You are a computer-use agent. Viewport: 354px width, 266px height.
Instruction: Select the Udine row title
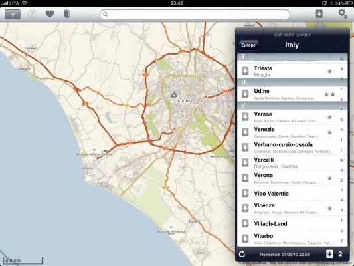click(x=262, y=91)
